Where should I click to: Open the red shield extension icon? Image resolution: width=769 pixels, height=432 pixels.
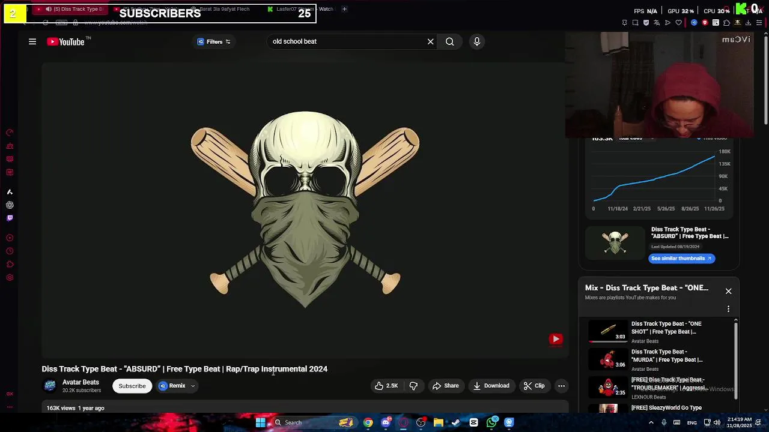[705, 23]
